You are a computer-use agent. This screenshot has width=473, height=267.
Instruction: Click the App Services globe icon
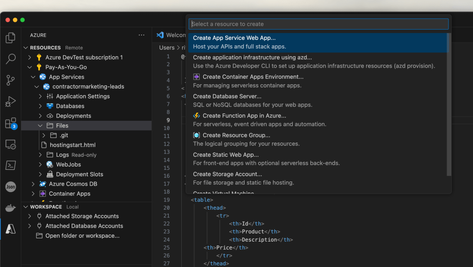(x=43, y=77)
